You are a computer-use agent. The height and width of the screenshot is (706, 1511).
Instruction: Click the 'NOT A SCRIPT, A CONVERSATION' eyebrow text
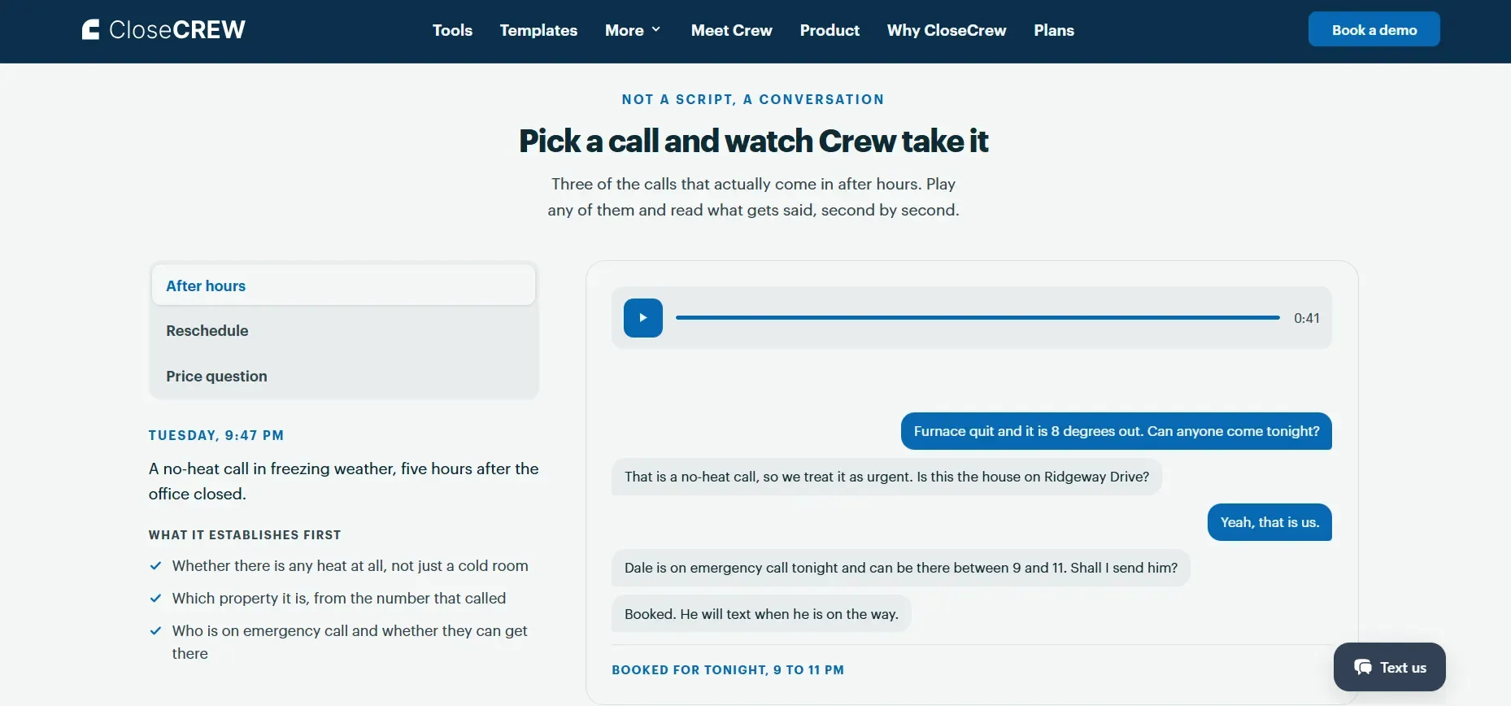coord(753,99)
